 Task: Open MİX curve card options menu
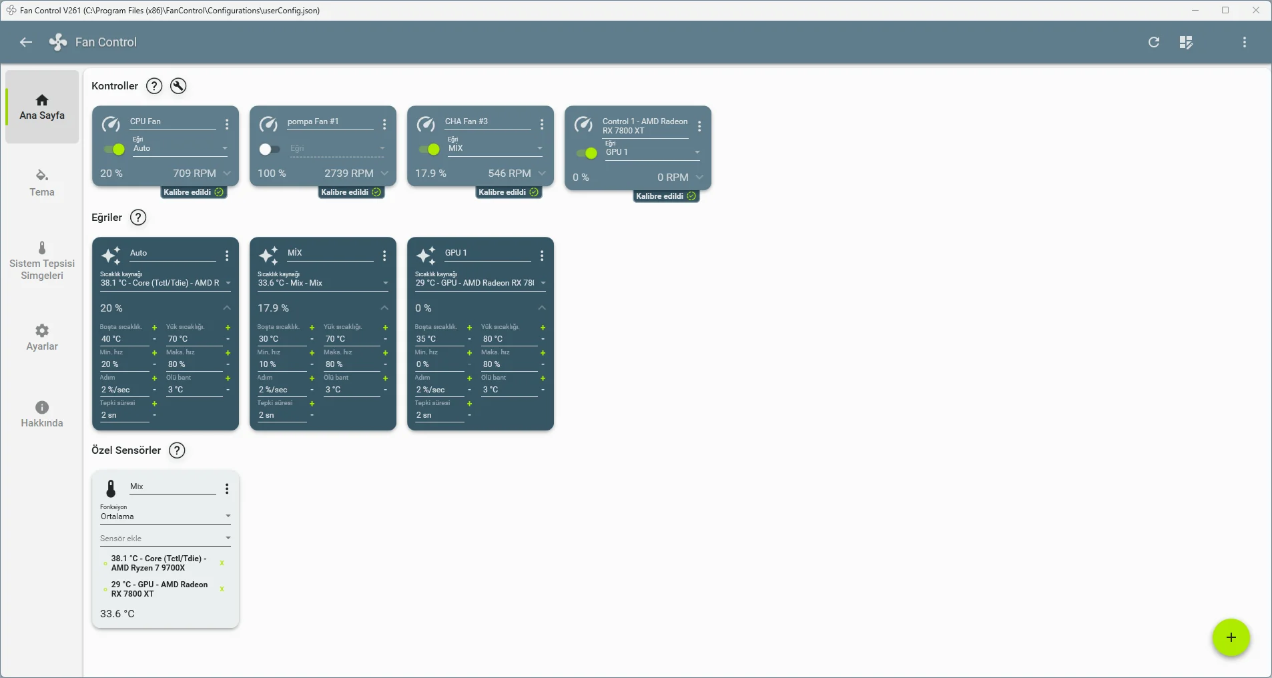pos(384,256)
